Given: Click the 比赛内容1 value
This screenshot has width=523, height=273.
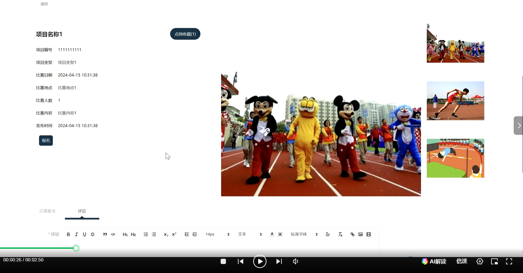Looking at the screenshot, I should tap(67, 113).
